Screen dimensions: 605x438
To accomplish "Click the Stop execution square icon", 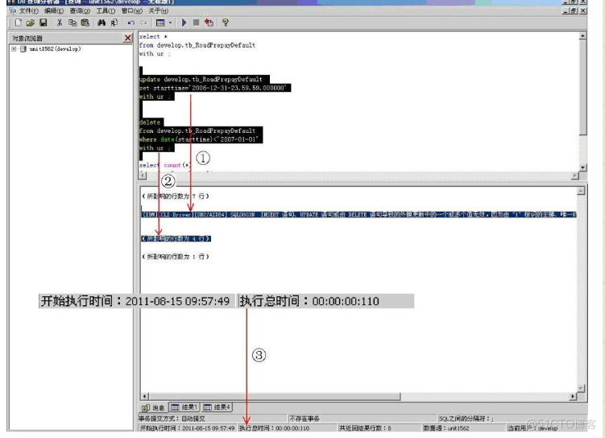I will [196, 23].
